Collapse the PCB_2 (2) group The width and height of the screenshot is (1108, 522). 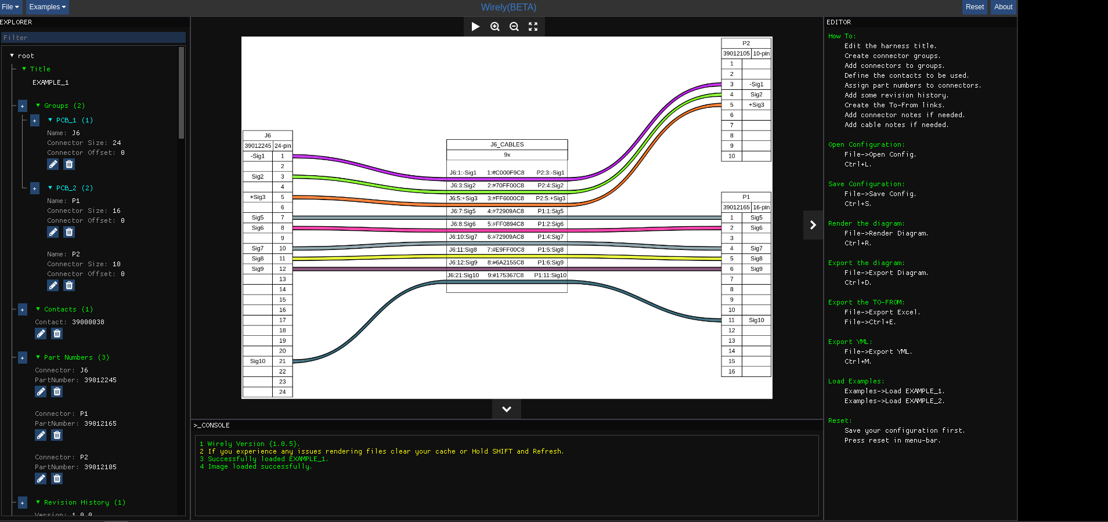50,188
